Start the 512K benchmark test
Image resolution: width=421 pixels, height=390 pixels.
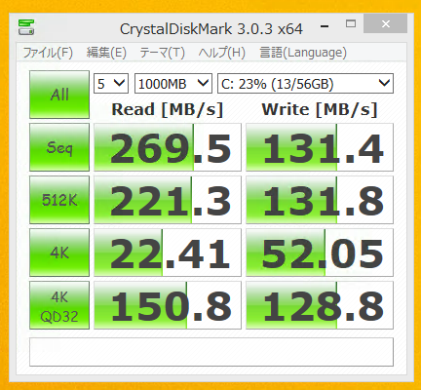coord(59,200)
